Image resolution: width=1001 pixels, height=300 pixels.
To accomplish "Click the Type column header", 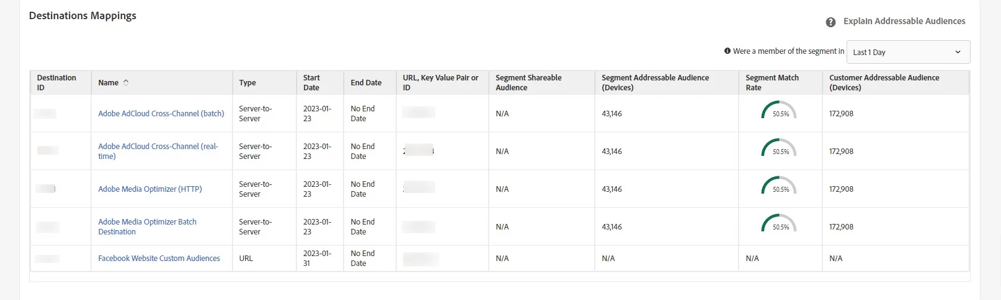I will click(247, 83).
